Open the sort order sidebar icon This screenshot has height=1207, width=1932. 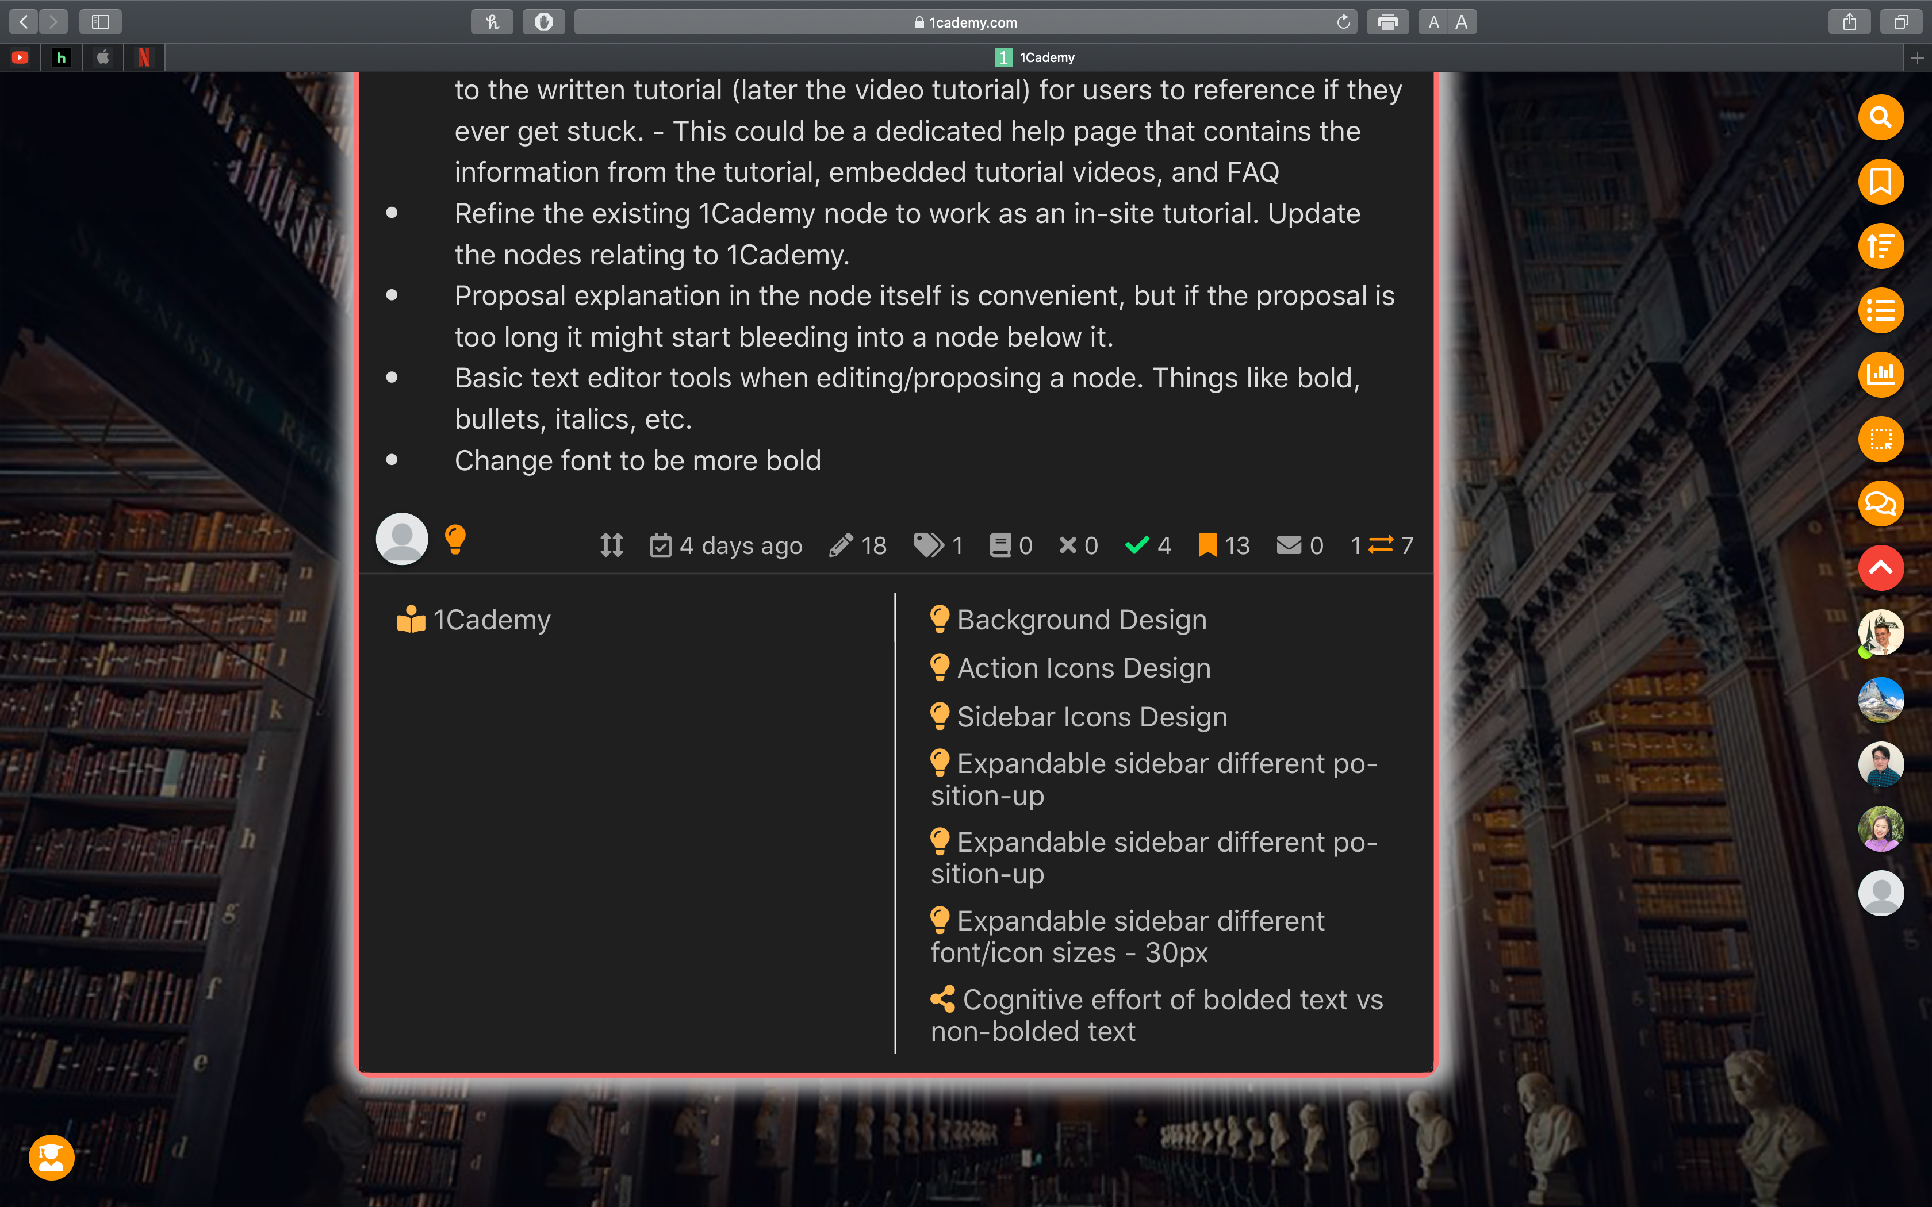point(1880,246)
